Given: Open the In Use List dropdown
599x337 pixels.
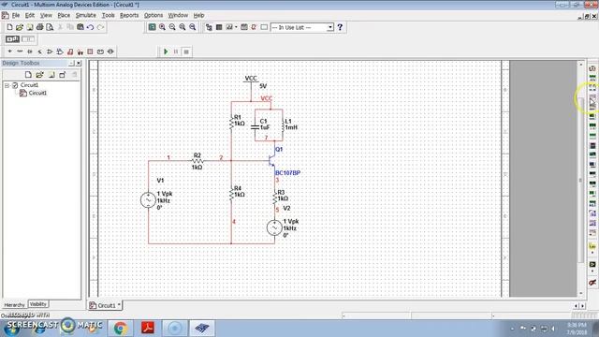Looking at the screenshot, I should click(x=330, y=27).
